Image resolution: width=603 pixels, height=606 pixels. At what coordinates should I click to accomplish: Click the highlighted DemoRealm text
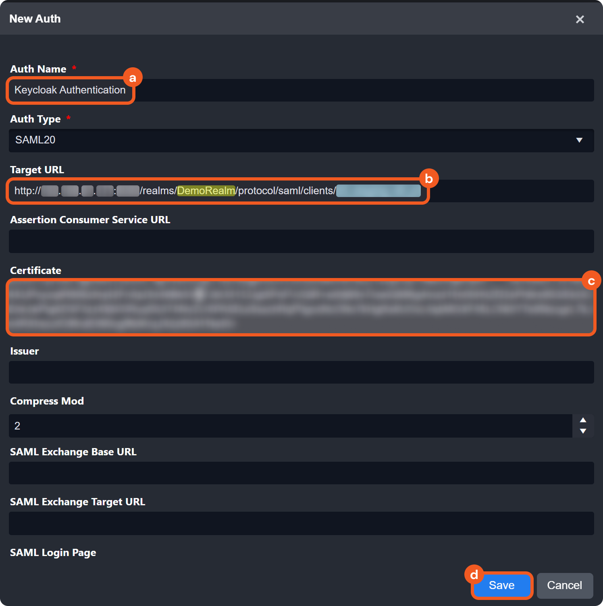pos(206,191)
